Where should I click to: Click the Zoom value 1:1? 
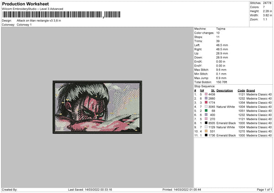click(x=265, y=19)
